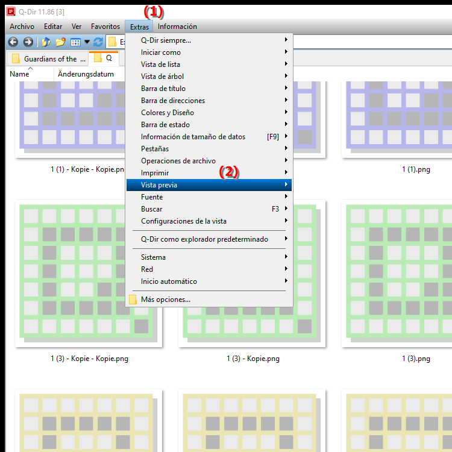The width and height of the screenshot is (452, 452).
Task: Click the view mode icon
Action: [75, 42]
